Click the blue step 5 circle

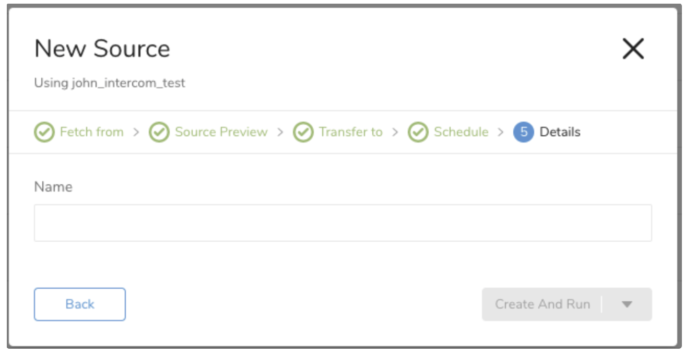(x=523, y=132)
